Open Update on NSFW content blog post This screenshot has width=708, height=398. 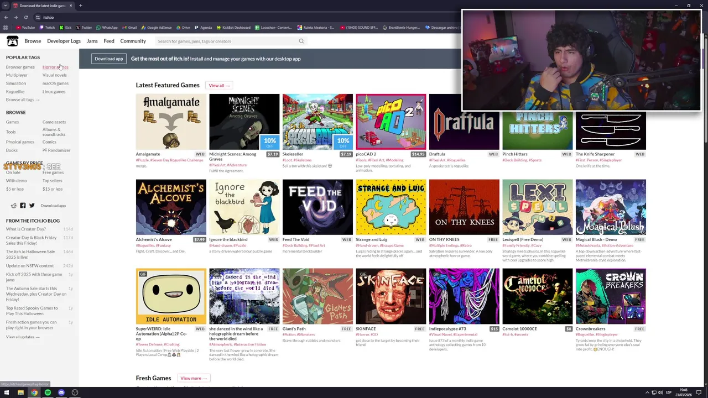point(30,266)
